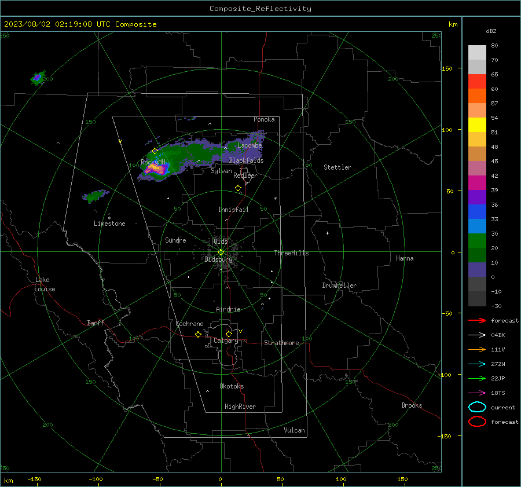521x487 pixels.
Task: Click the 20 dBZ green color swatch
Action: click(x=477, y=255)
